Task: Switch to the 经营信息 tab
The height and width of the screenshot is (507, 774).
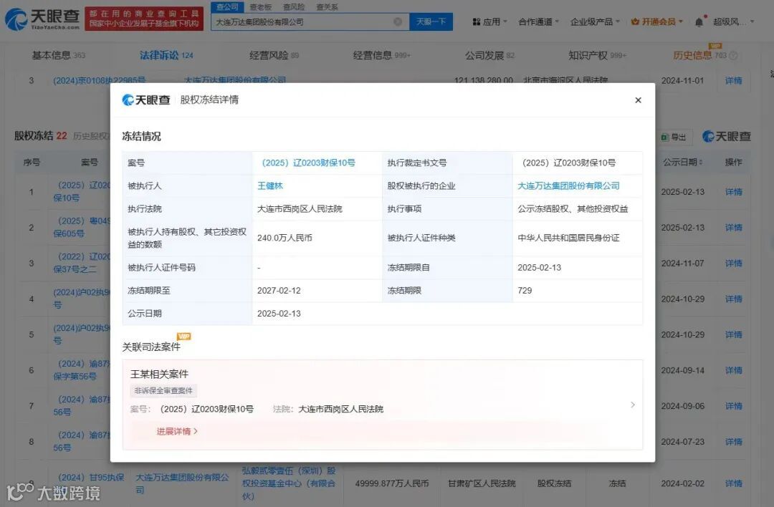Action: pos(381,55)
